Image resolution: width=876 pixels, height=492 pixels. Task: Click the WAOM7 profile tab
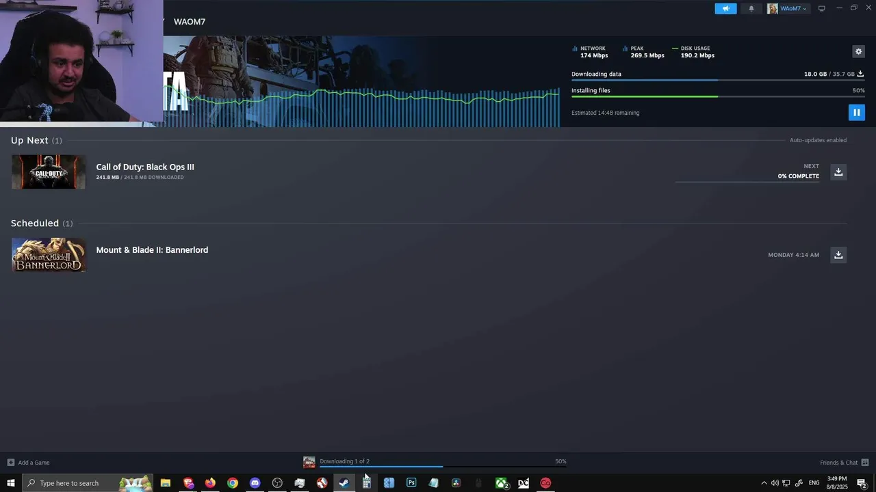[x=190, y=22]
